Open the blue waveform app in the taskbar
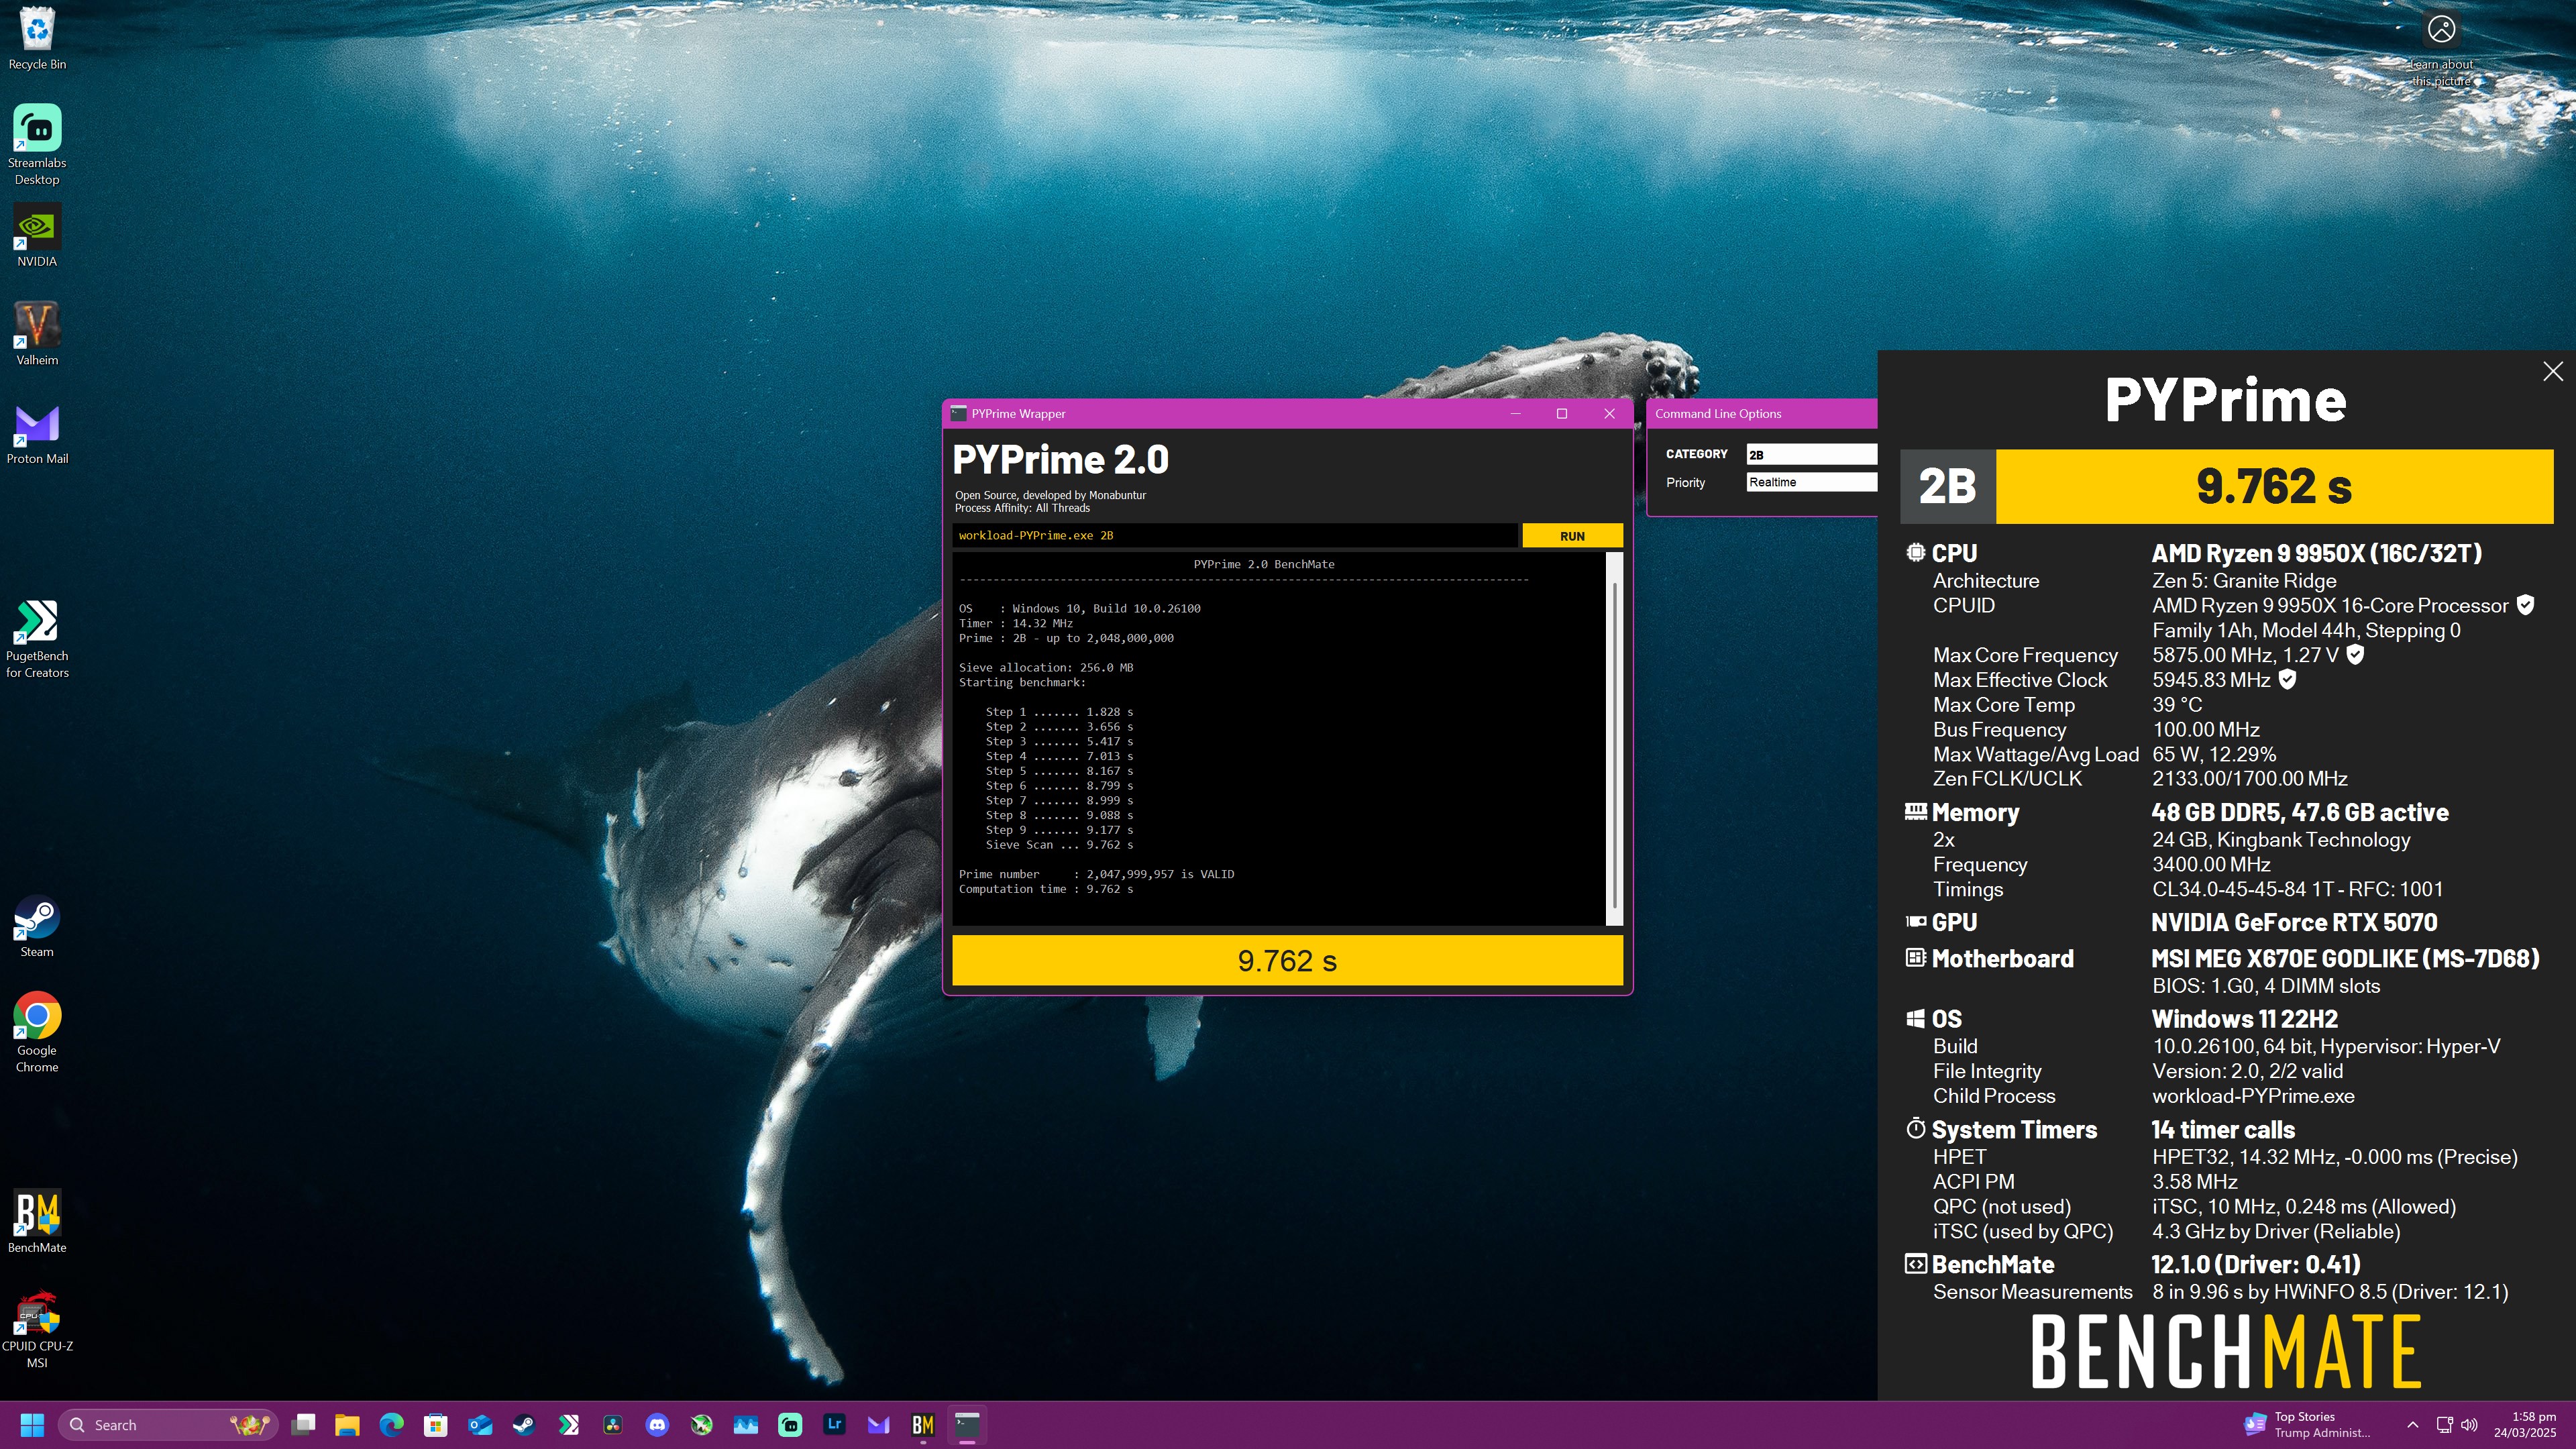This screenshot has width=2576, height=1449. [746, 1424]
